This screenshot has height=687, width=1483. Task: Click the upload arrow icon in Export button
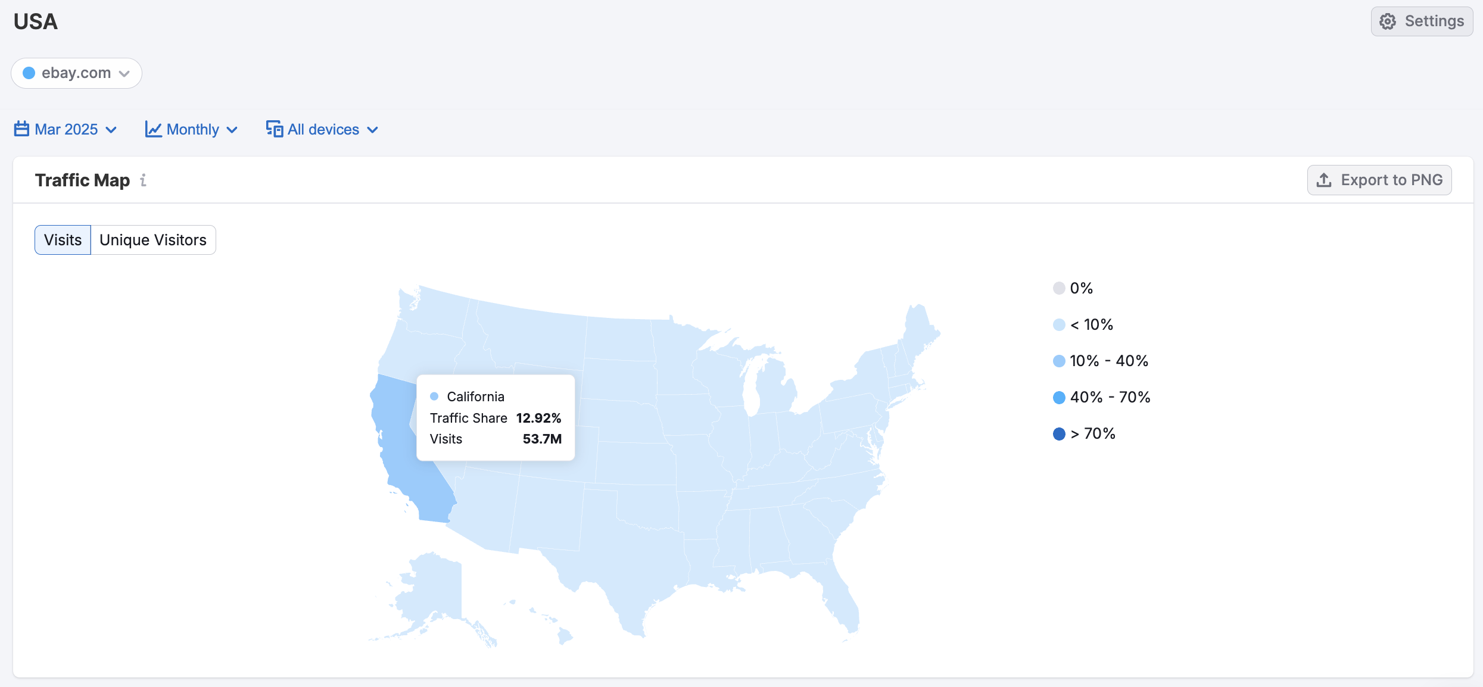[1323, 180]
